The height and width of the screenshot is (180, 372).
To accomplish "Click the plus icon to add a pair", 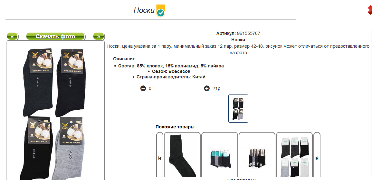I will point(207,89).
